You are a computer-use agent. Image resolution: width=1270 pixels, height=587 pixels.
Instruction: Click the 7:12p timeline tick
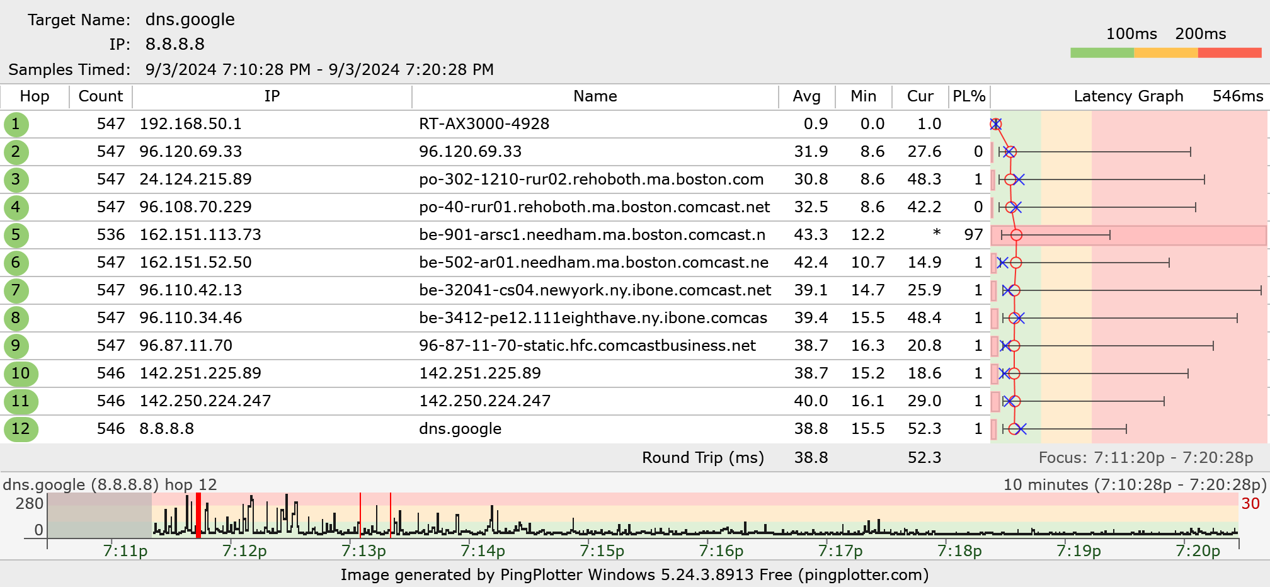coord(244,550)
